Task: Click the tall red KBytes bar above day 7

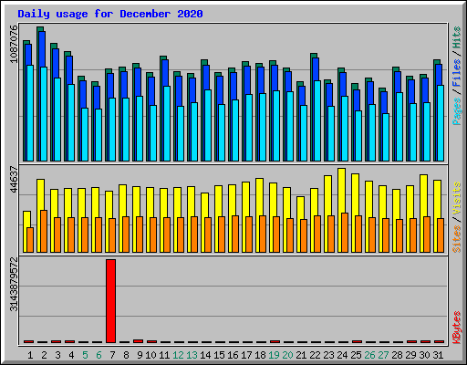Action: coord(110,301)
